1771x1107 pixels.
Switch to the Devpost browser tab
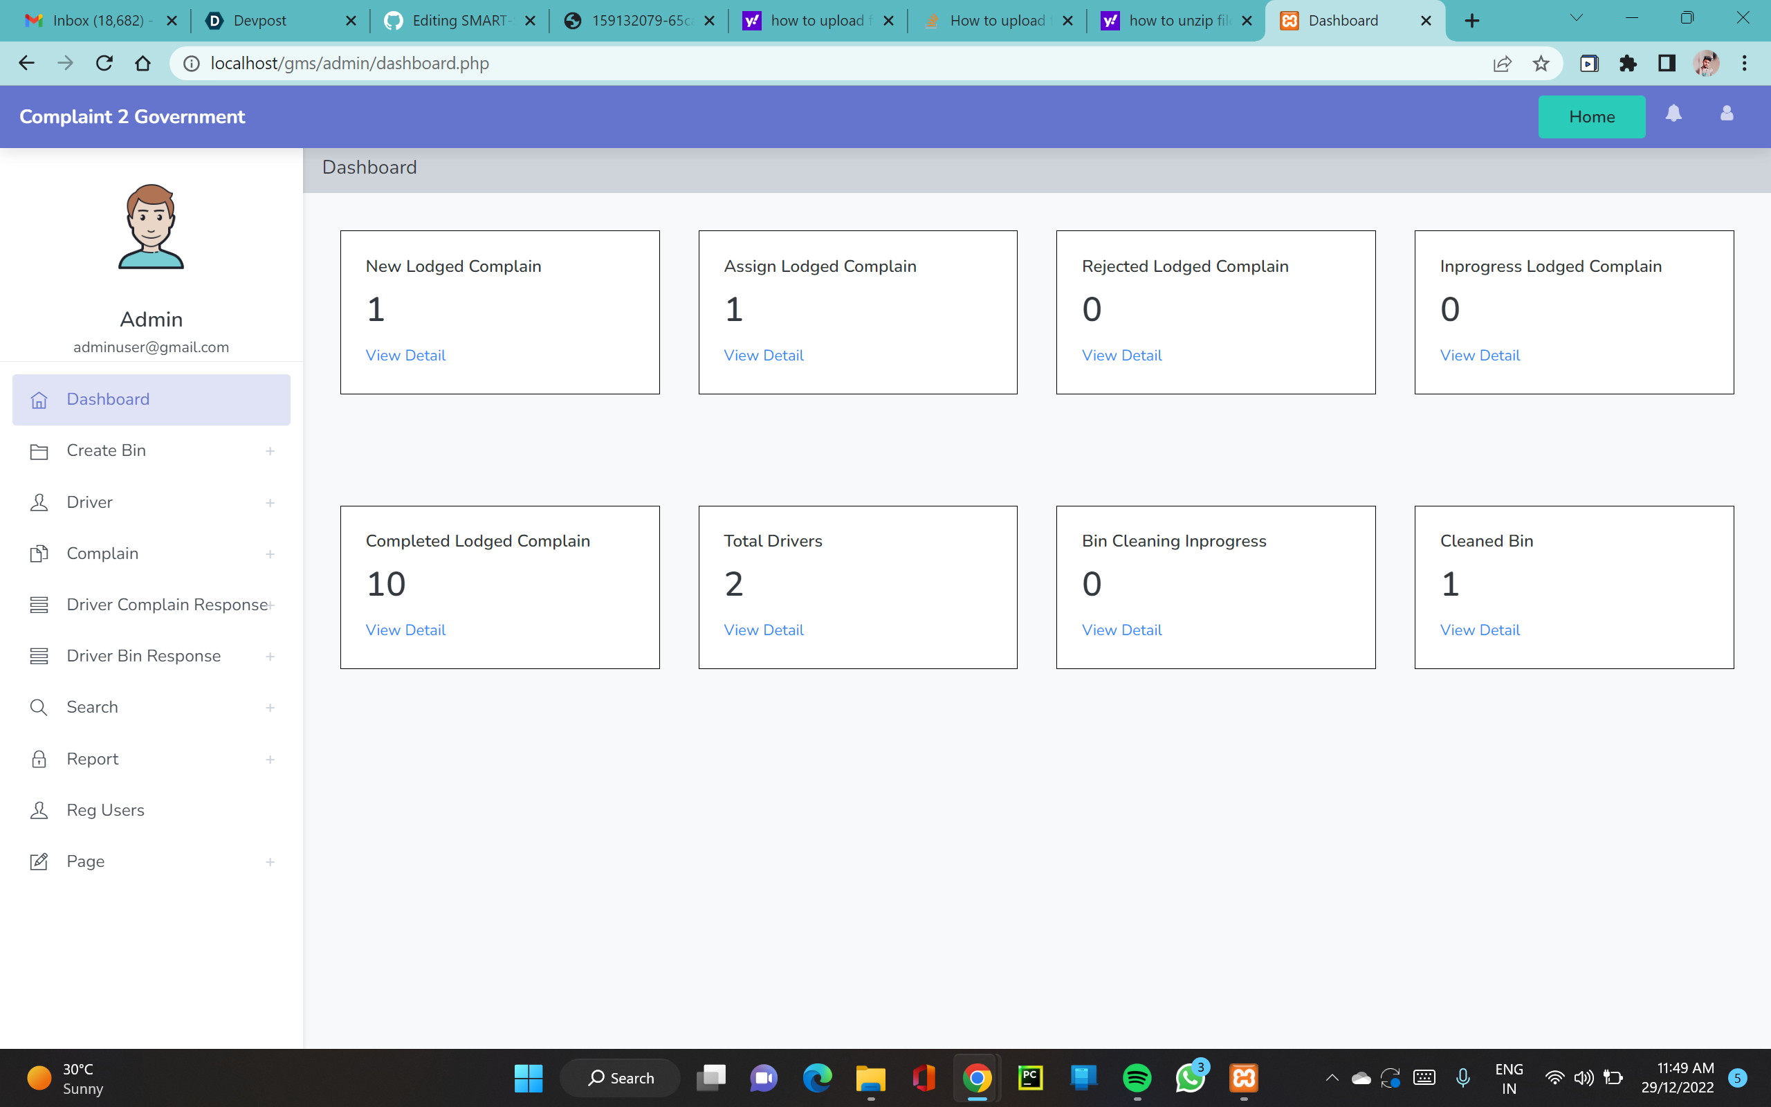(260, 21)
